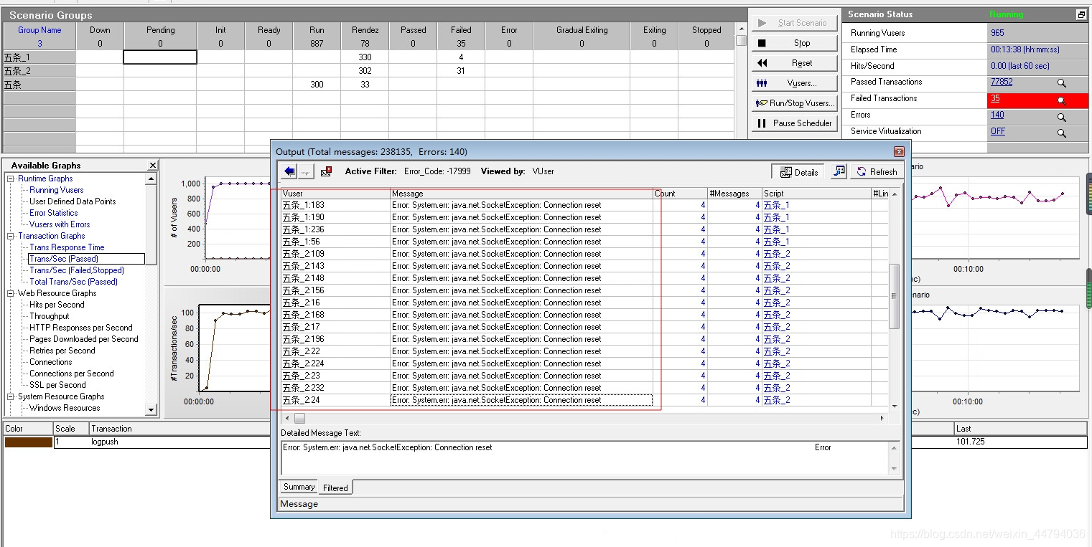Select HTTP Responses per Second graph
The width and height of the screenshot is (1092, 547).
(x=81, y=328)
